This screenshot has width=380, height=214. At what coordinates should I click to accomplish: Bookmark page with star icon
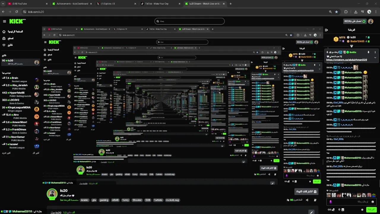coord(336,12)
